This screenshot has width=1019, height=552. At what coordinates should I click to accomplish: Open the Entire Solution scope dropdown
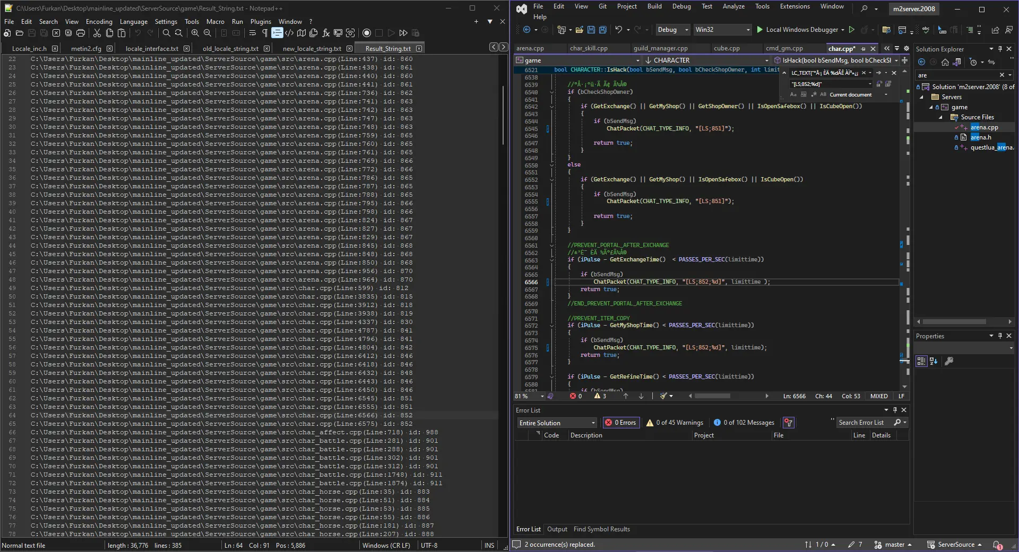click(557, 423)
